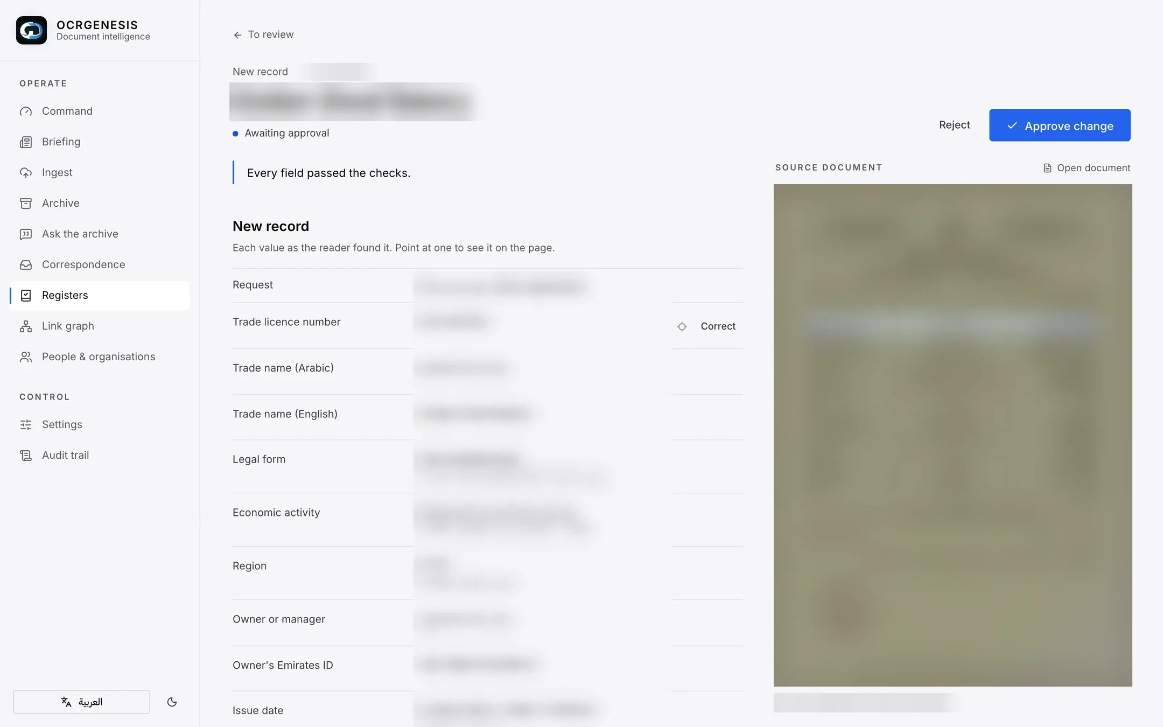Open the Link graph network icon
The height and width of the screenshot is (727, 1163).
(26, 326)
